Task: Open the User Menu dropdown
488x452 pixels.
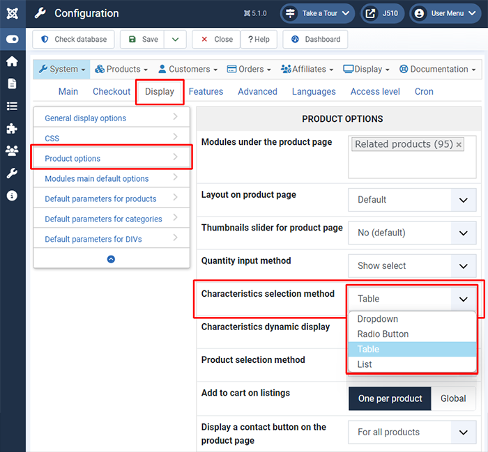Action: coord(445,13)
